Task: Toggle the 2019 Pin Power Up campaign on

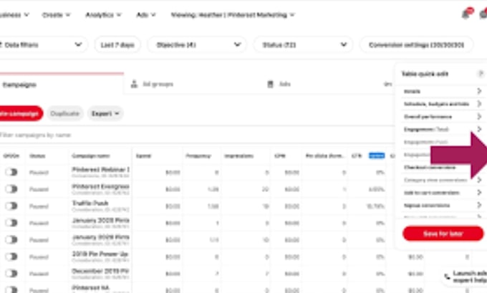Action: 11,256
